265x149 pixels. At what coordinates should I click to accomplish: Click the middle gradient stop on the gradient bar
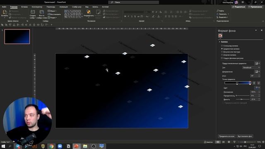click(x=237, y=83)
